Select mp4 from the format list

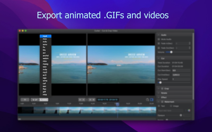[x=46, y=36]
